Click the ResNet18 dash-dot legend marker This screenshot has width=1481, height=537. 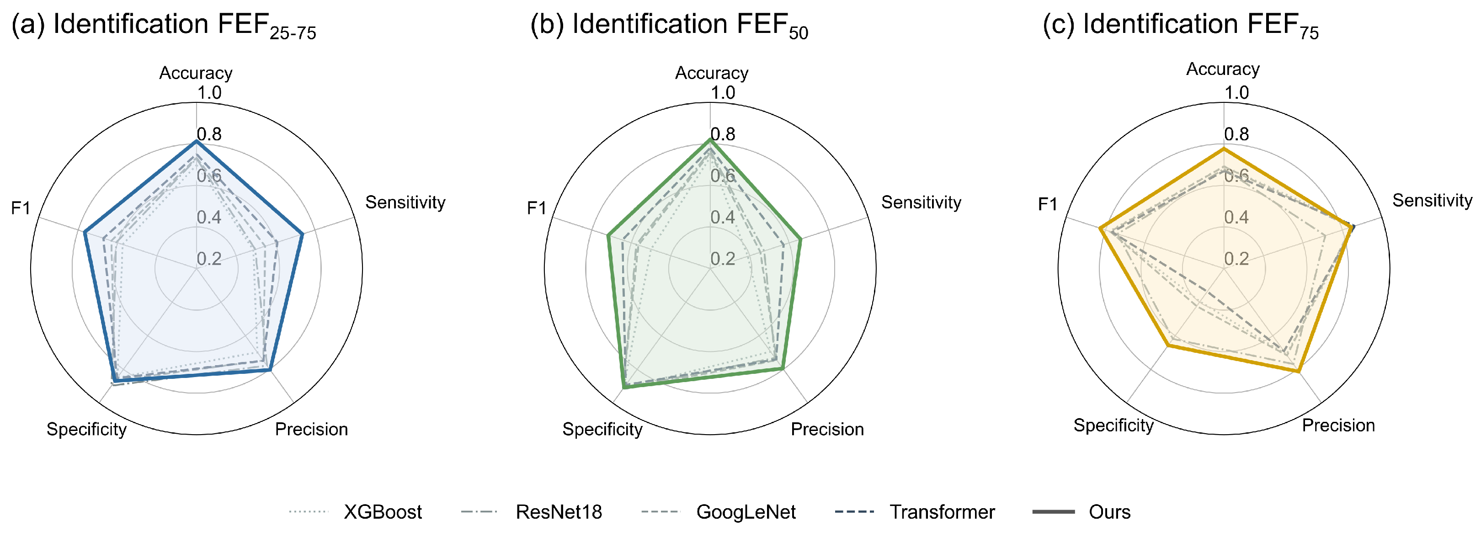pyautogui.click(x=480, y=512)
